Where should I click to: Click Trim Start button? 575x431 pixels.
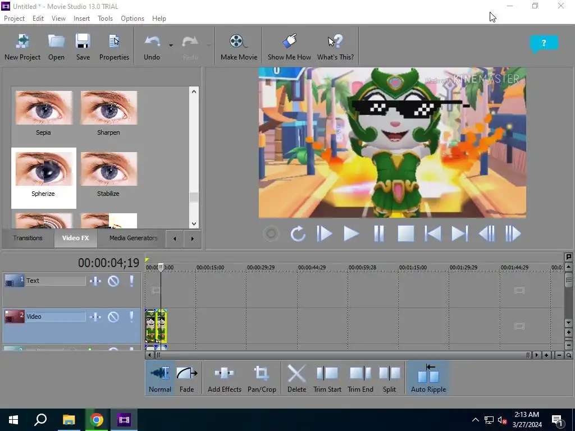(327, 378)
